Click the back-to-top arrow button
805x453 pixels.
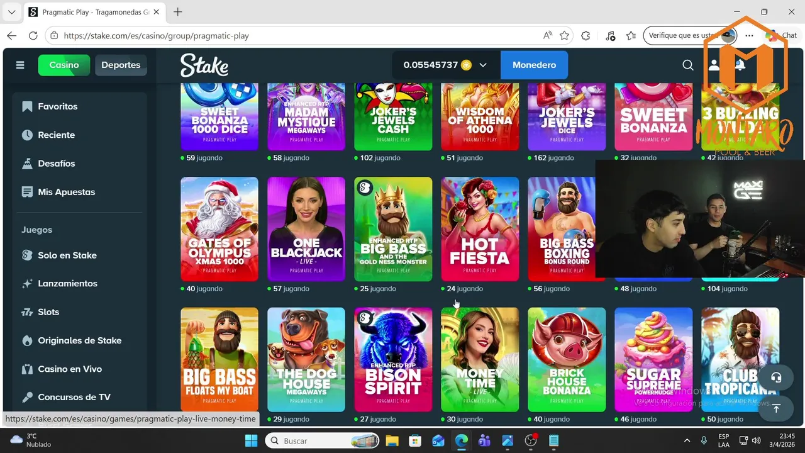tap(776, 408)
